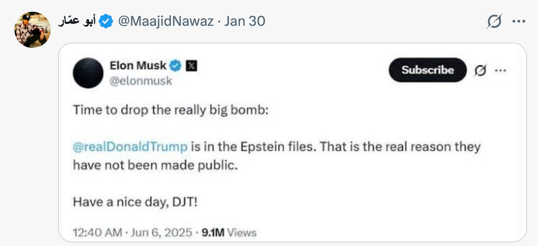Click the Grok icon next to Subscribe
This screenshot has width=538, height=246.
480,70
